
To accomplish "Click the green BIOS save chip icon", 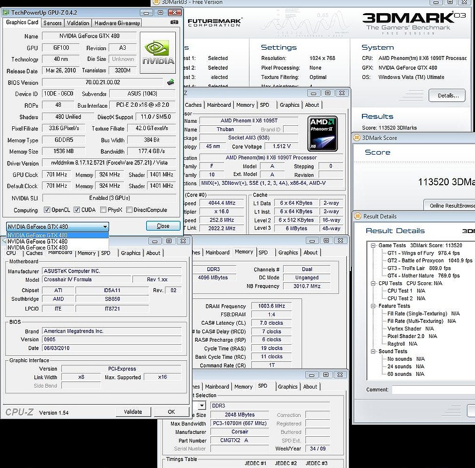I will coord(171,82).
